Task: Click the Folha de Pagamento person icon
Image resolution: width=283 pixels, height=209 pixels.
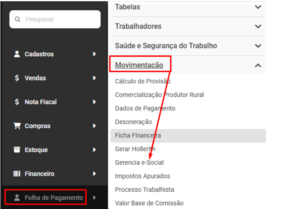Action: (17, 198)
